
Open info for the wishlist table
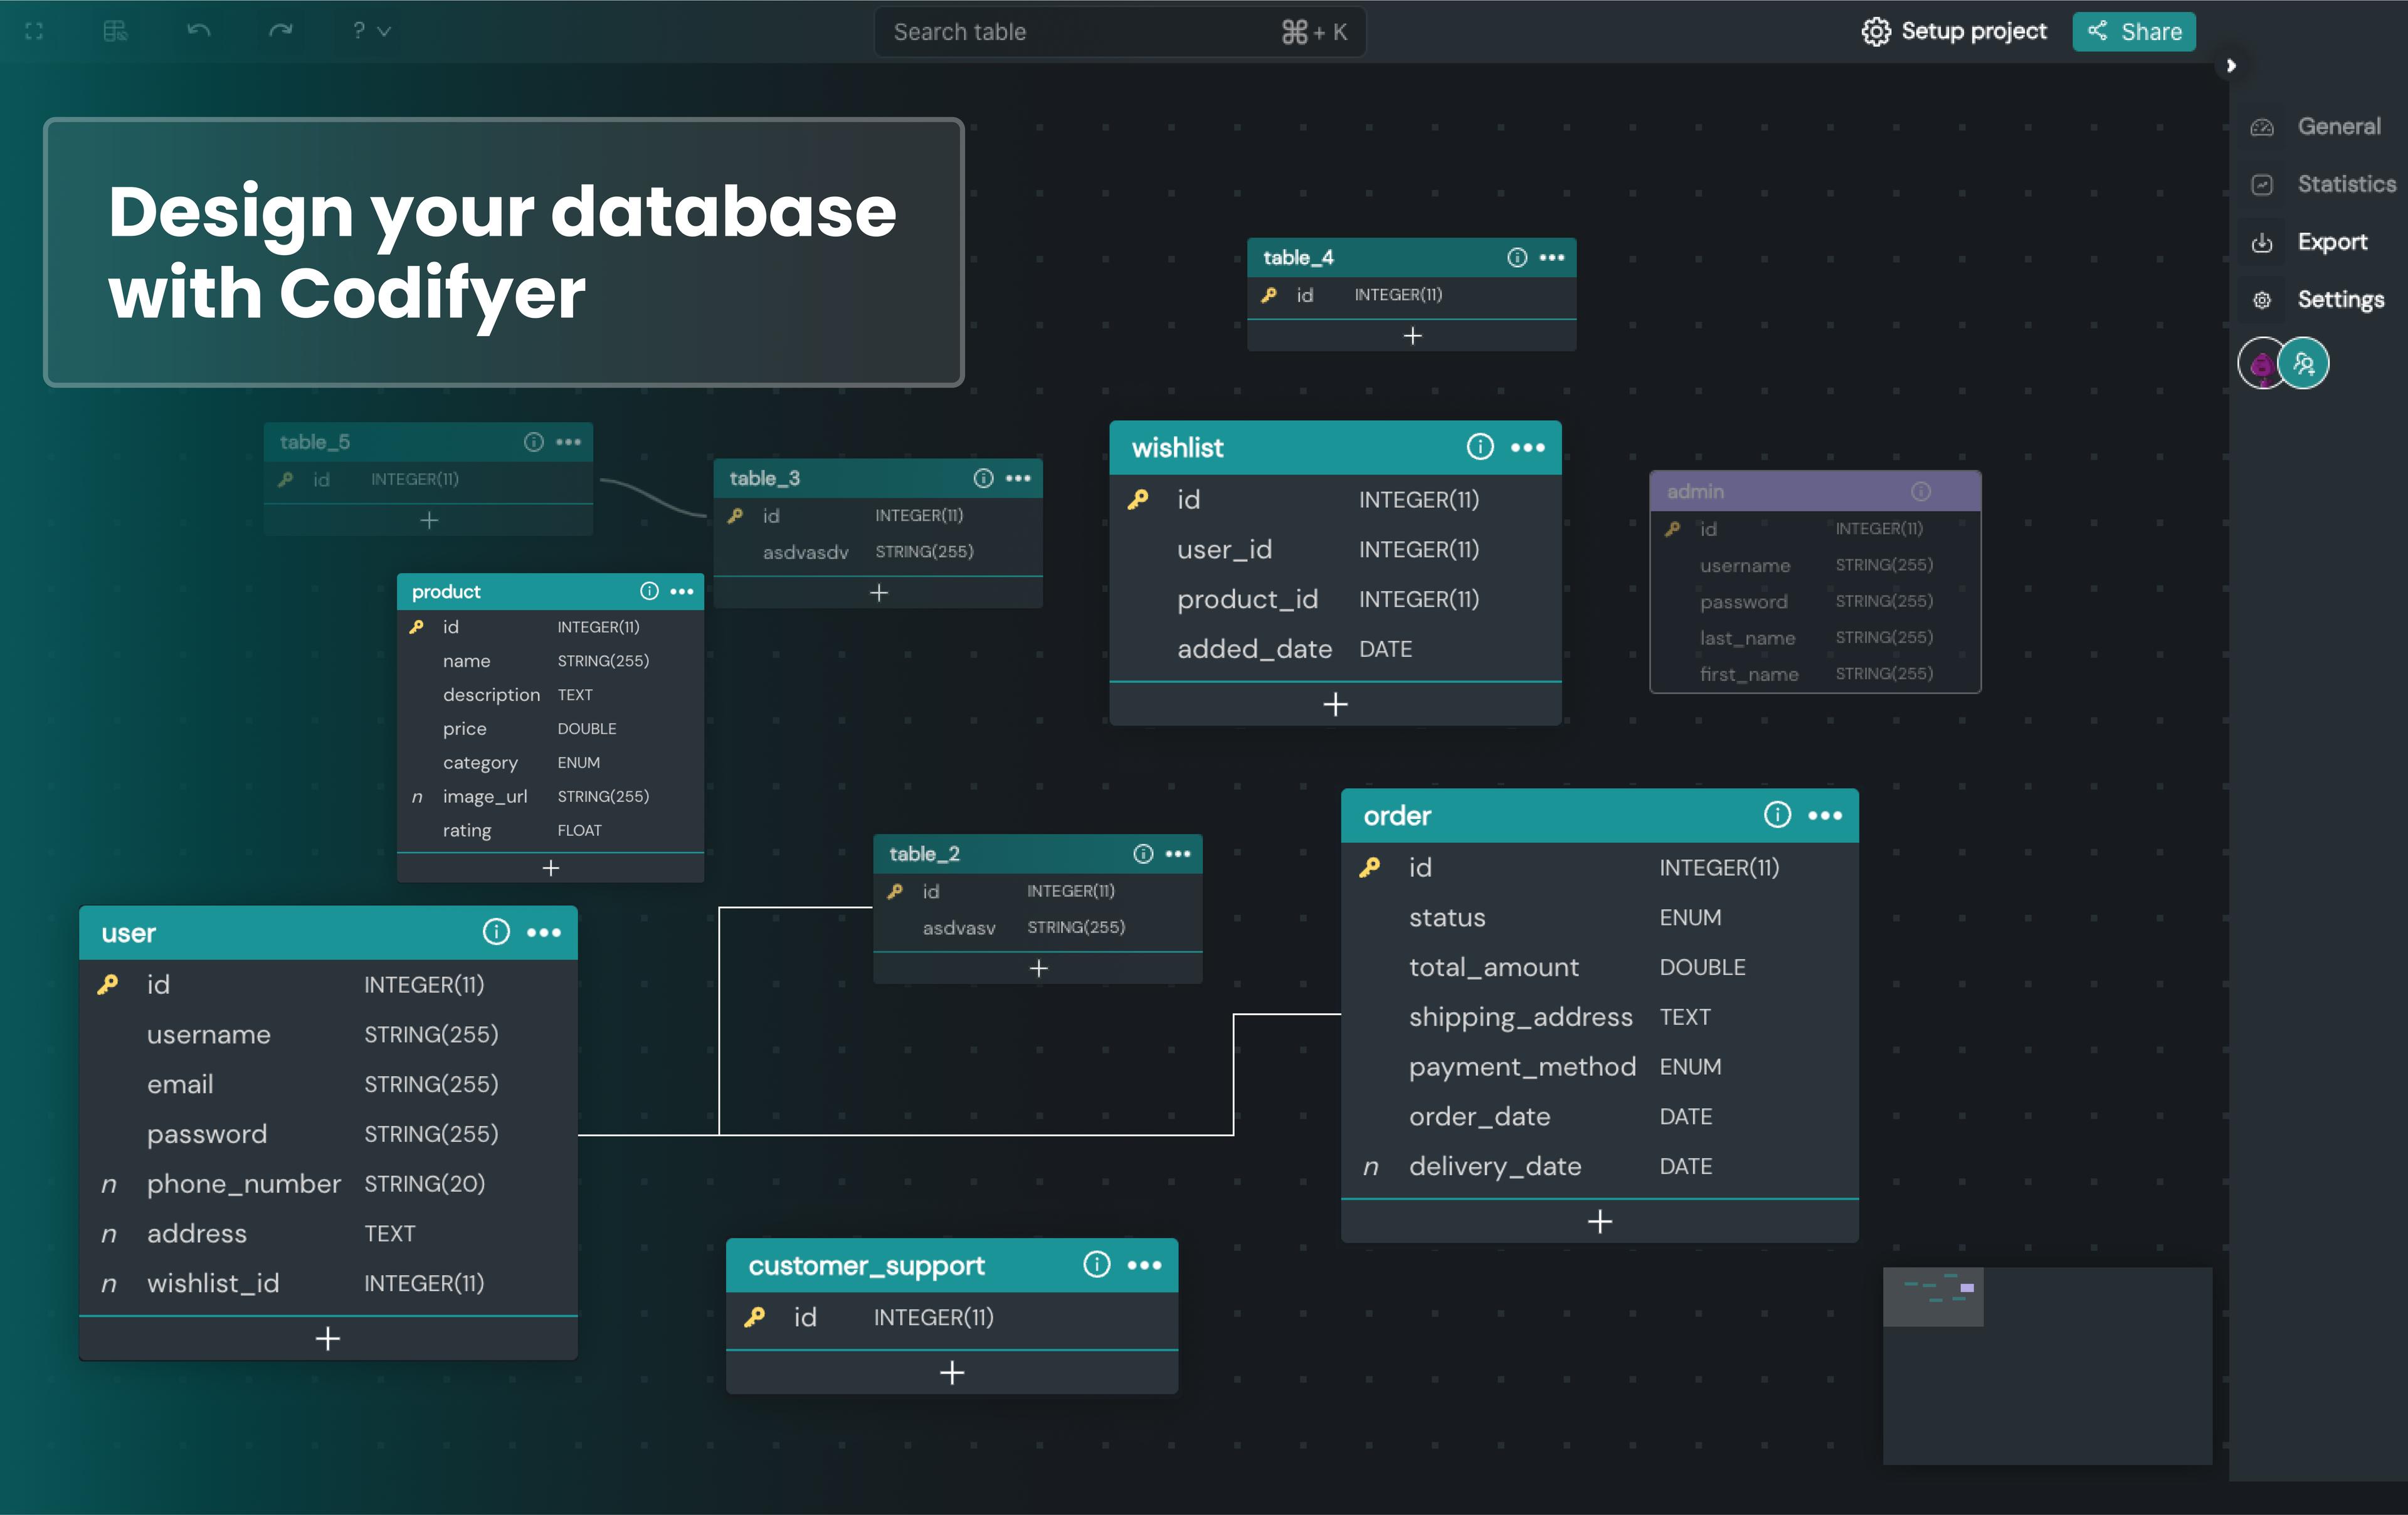tap(1480, 447)
